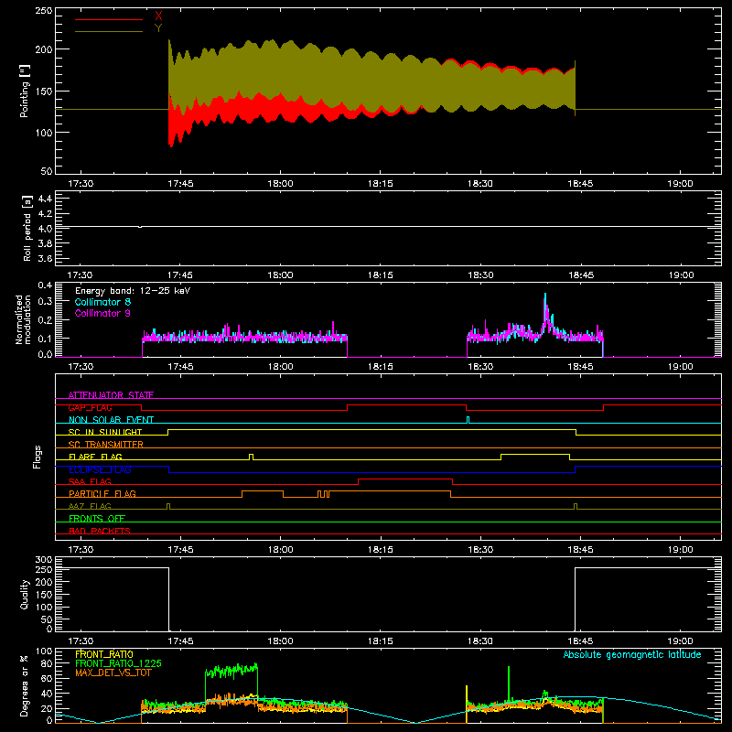Click the 19:00 time label under Flags plot
The image size is (732, 732).
click(680, 550)
